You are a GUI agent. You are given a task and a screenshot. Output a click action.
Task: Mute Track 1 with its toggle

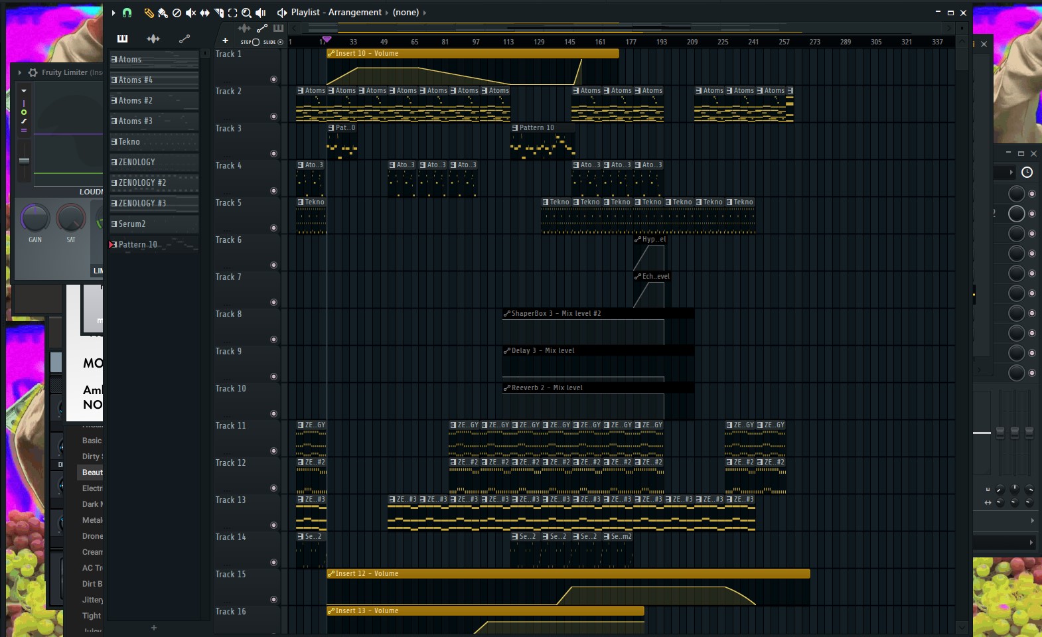point(273,80)
